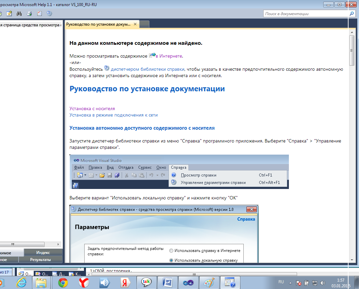Image resolution: width=359 pixels, height=289 pixels.
Task: Select 'Использовать справку в Интернете' radio button
Action: 171,251
